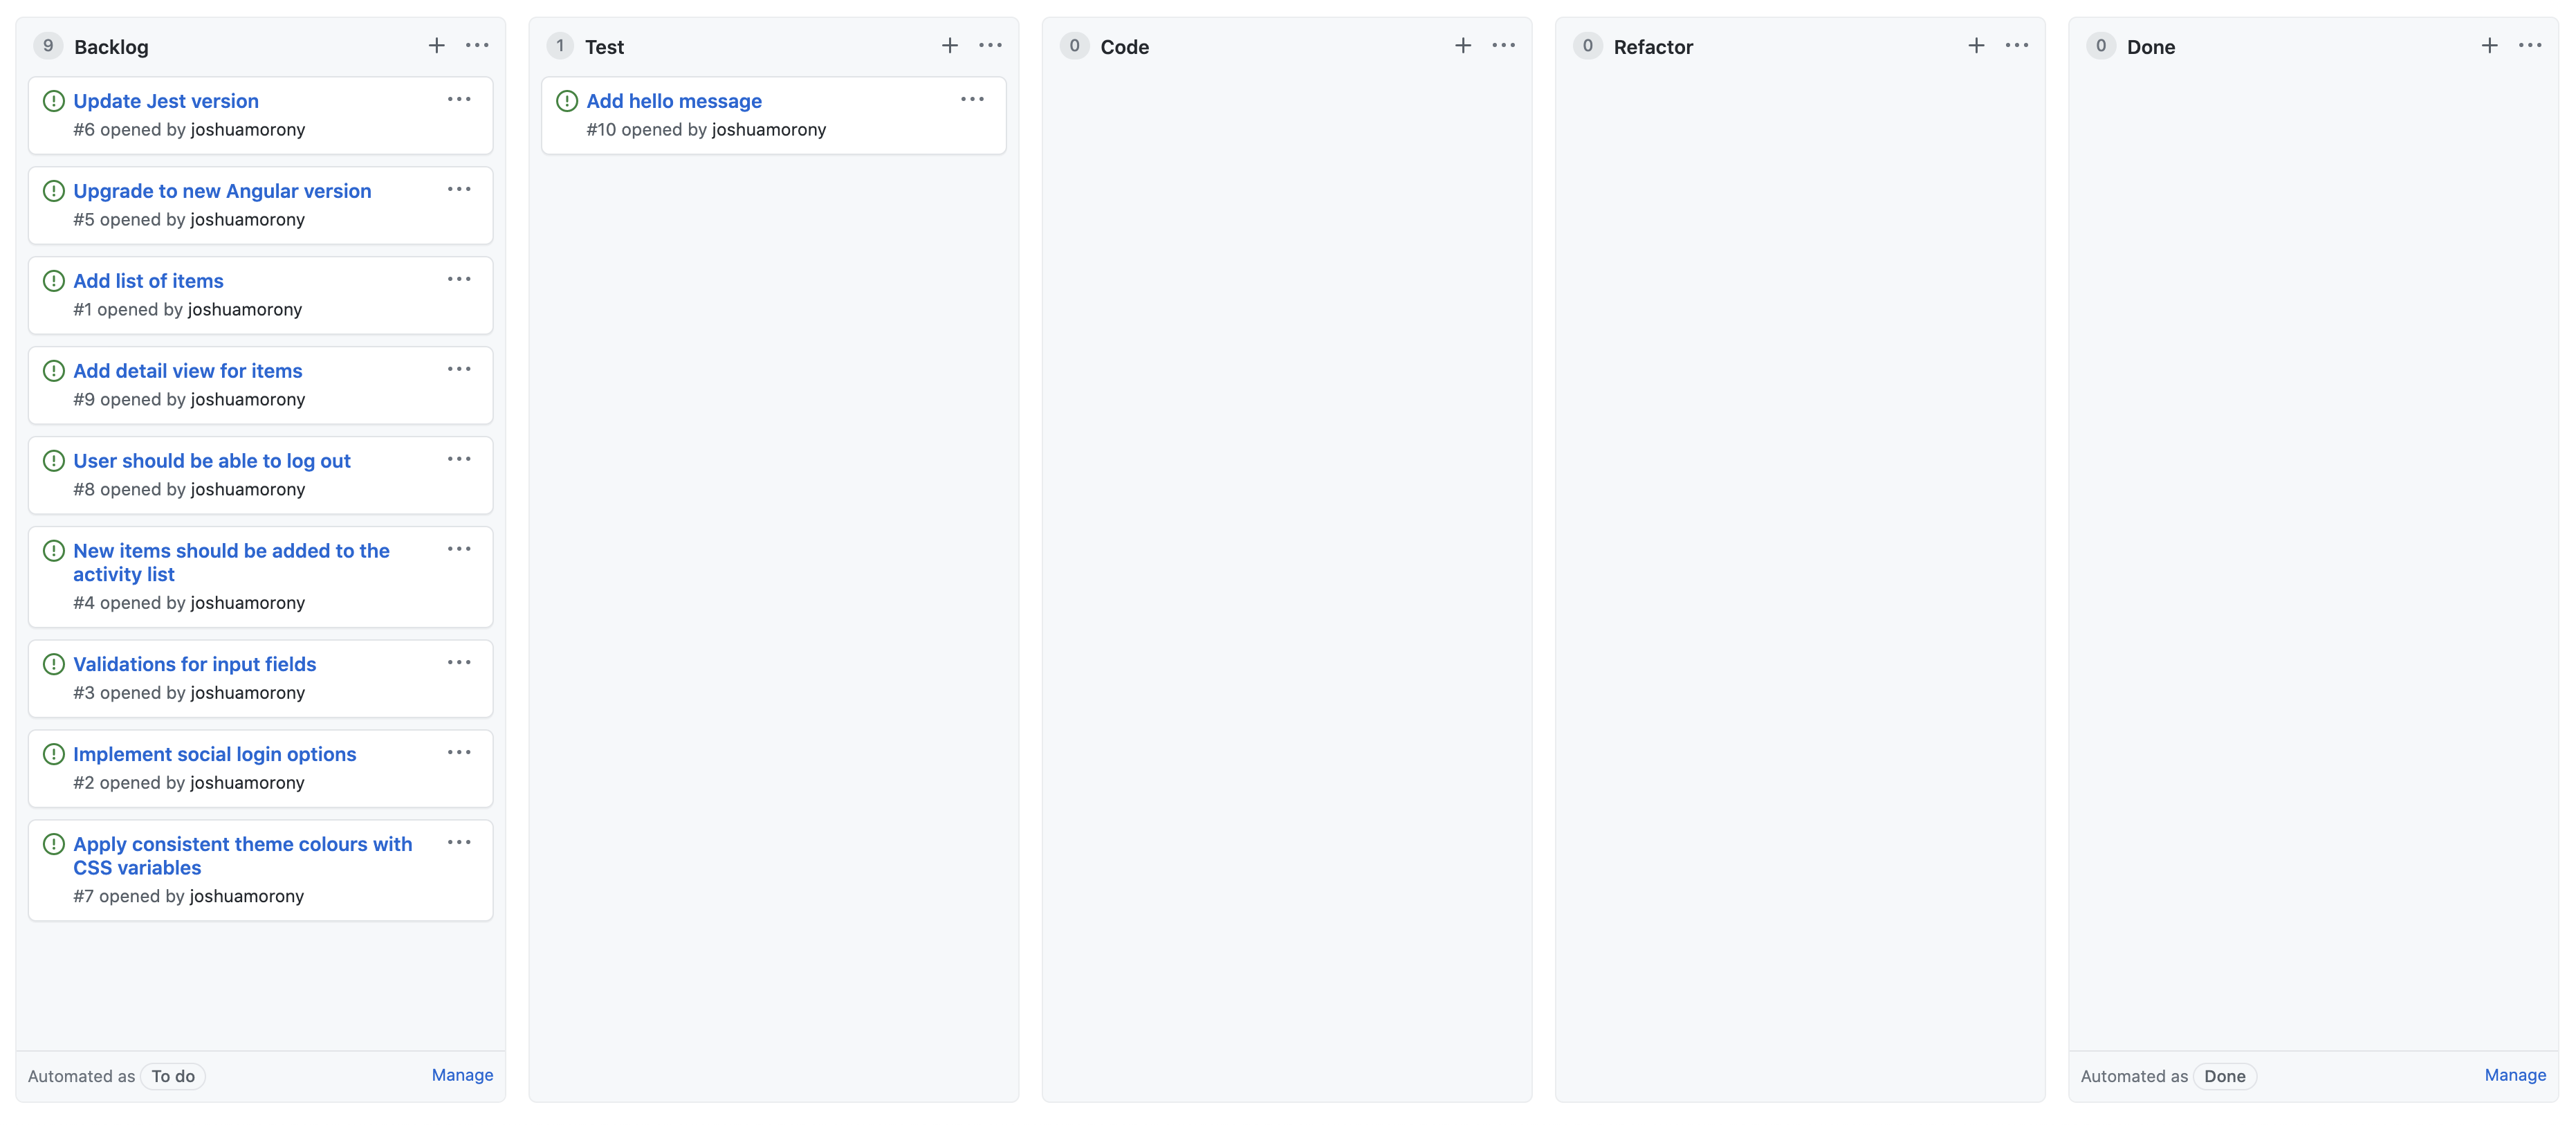Click open-issue icon on New items activity card
Viewport: 2576px width, 1125px height.
54,551
